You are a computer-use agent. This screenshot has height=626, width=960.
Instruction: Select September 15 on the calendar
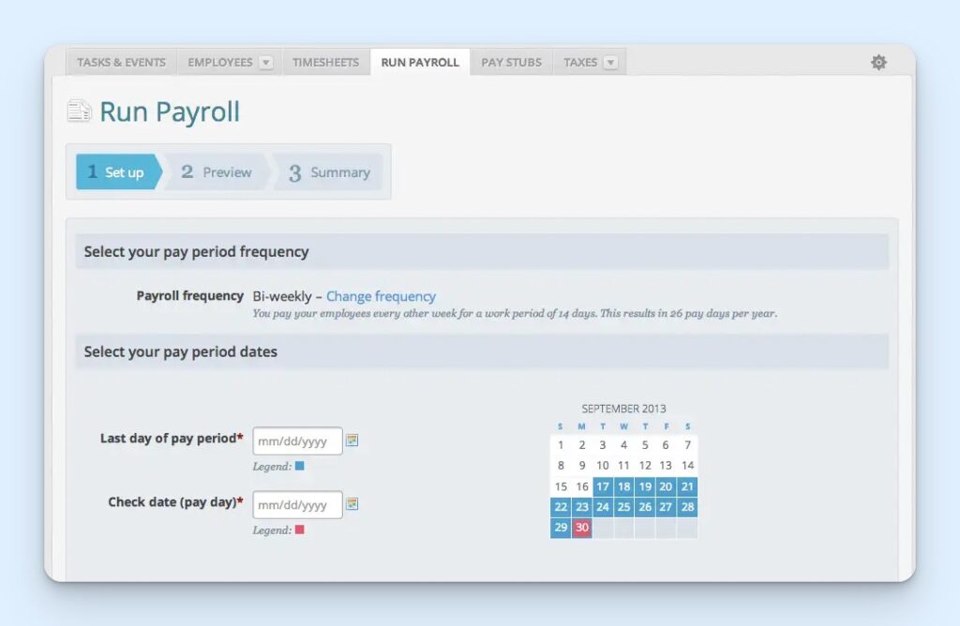coord(561,486)
